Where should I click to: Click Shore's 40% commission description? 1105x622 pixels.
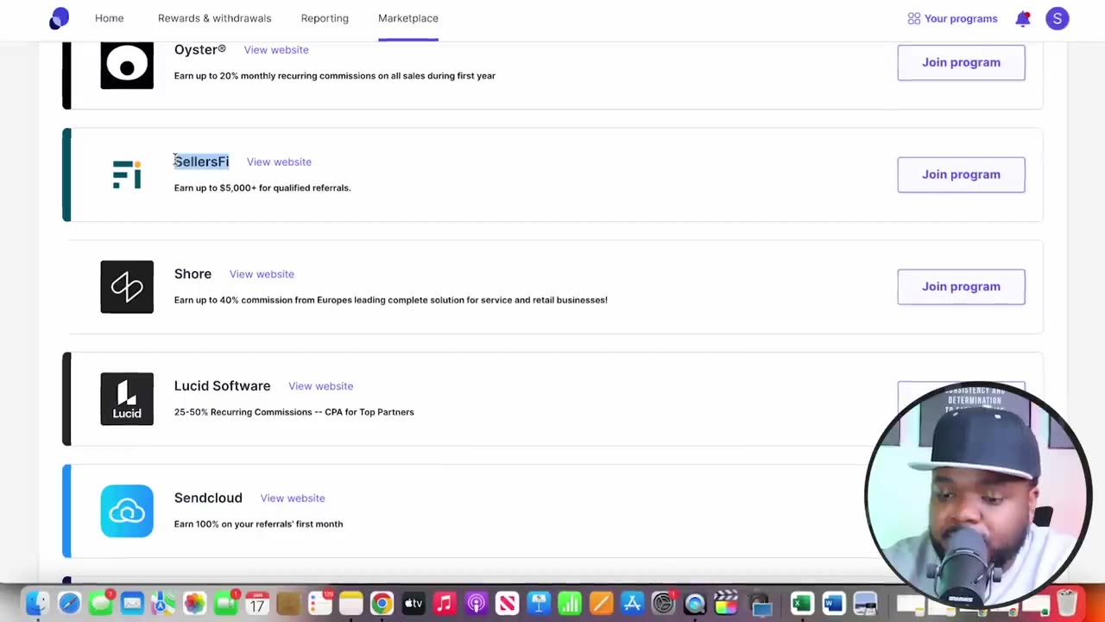point(390,300)
